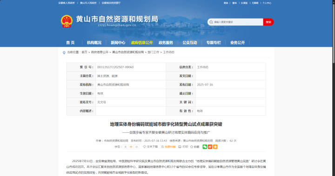Open 首页 in main navigation
Image resolution: width=335 pixels, height=176 pixels.
point(70,43)
